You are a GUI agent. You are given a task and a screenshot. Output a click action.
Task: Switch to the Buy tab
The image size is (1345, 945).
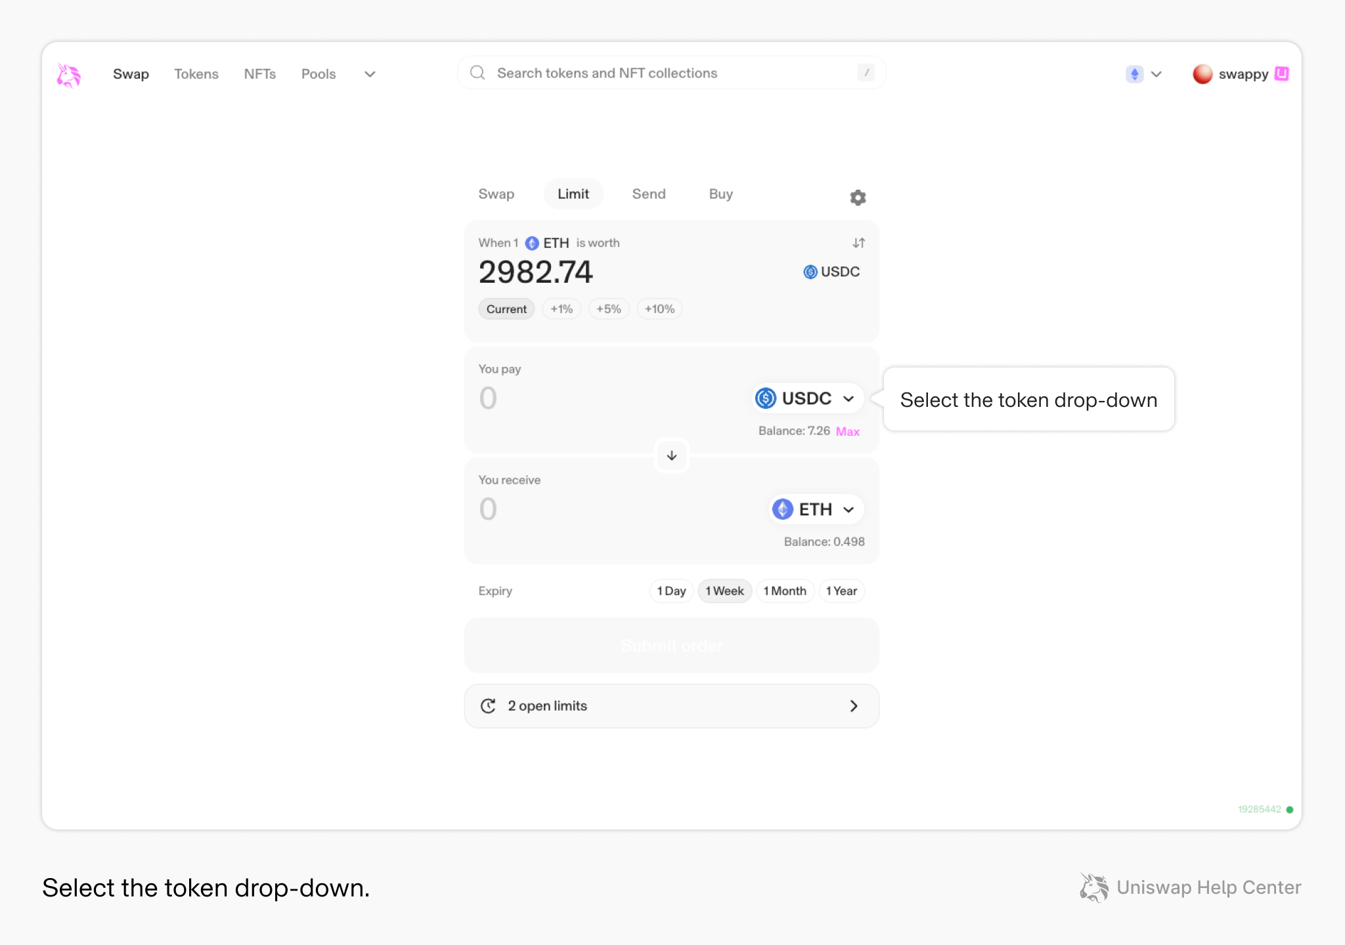coord(720,194)
